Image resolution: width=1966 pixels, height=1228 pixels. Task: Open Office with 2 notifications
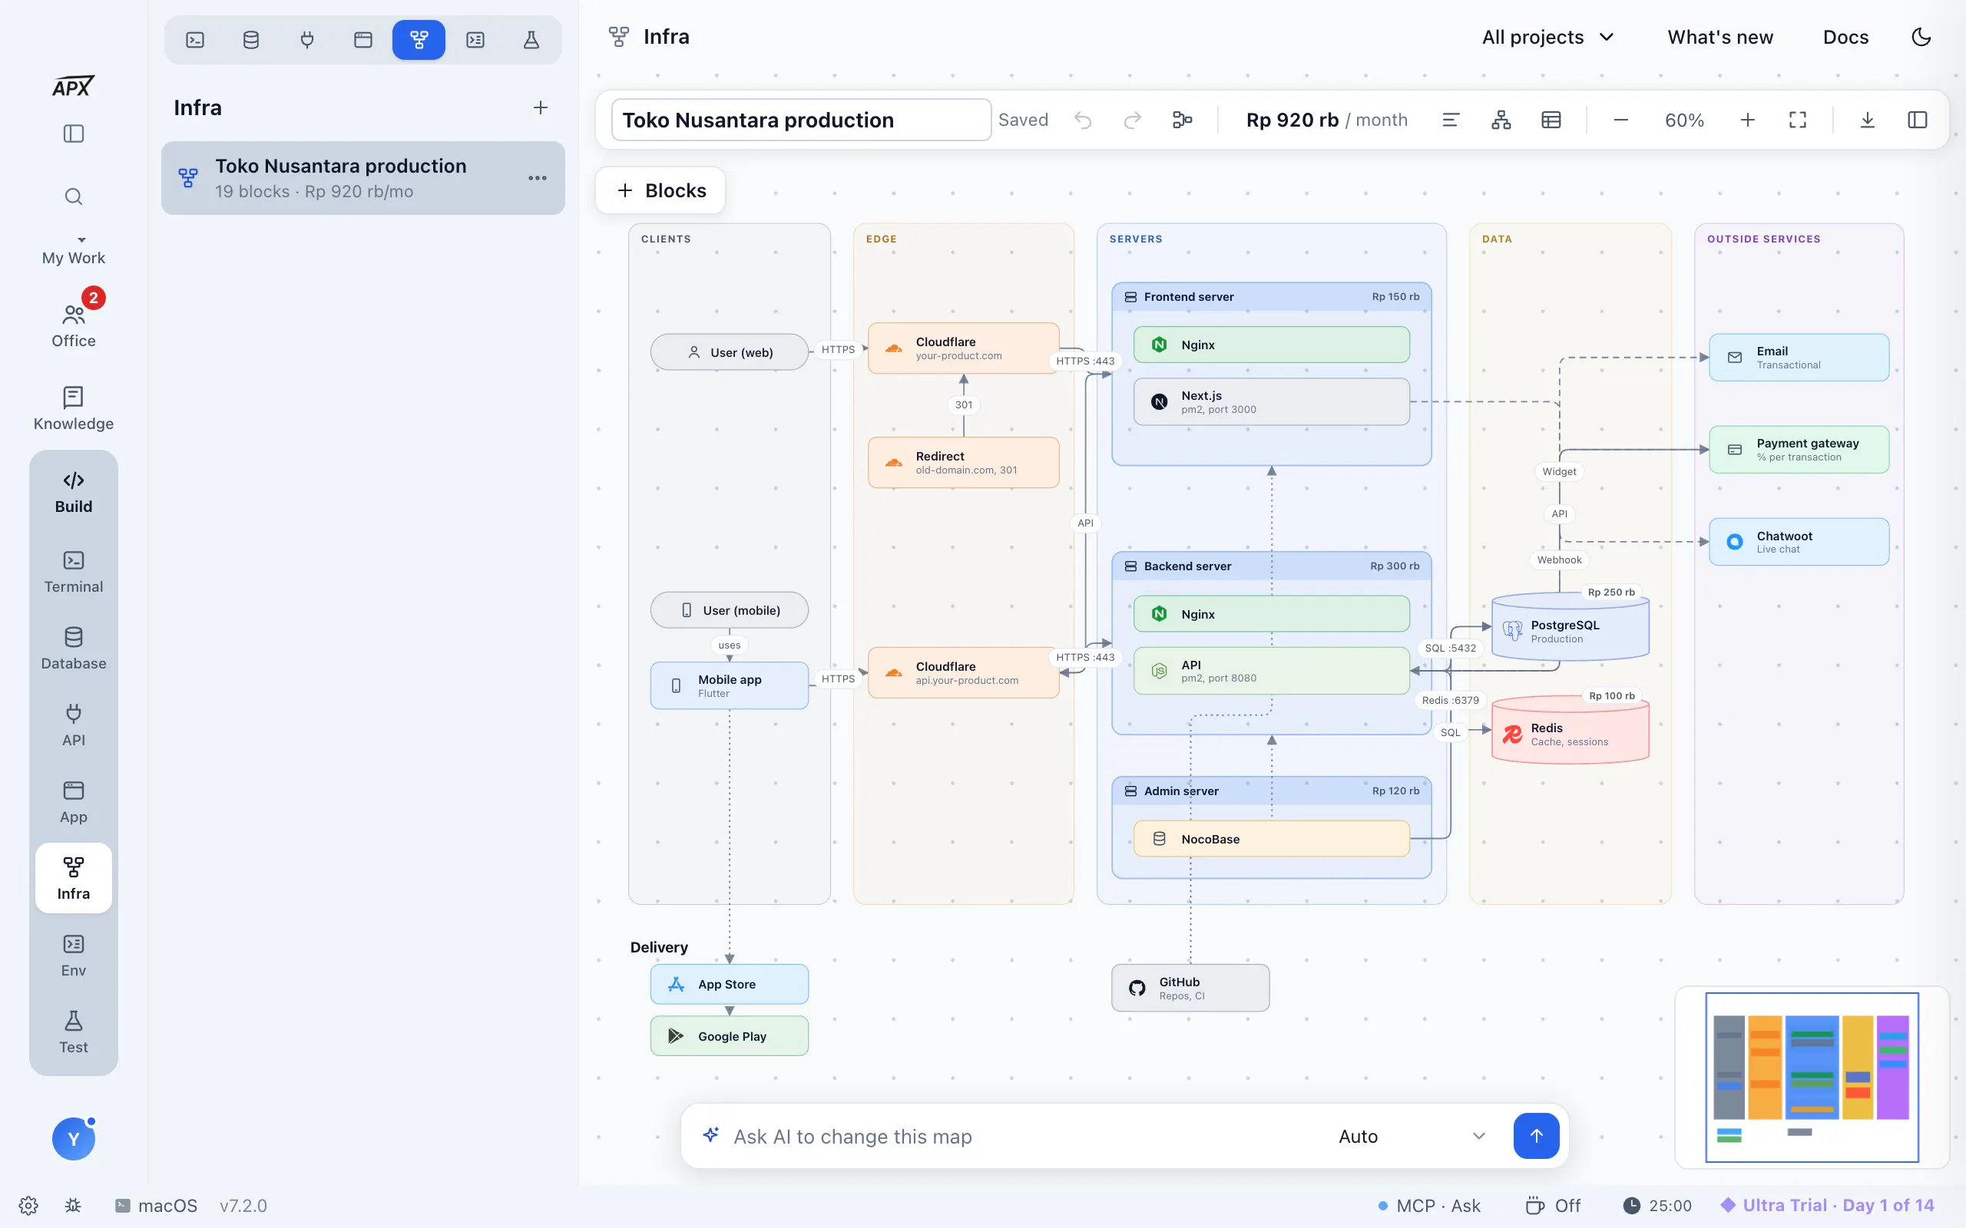click(74, 323)
